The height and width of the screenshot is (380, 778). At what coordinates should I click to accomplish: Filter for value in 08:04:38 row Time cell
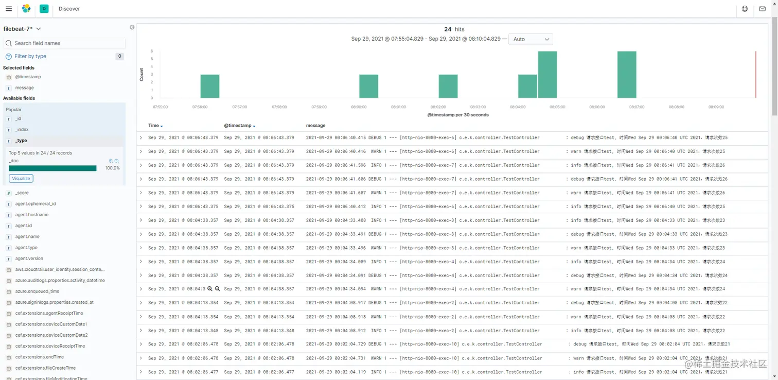[x=210, y=289]
